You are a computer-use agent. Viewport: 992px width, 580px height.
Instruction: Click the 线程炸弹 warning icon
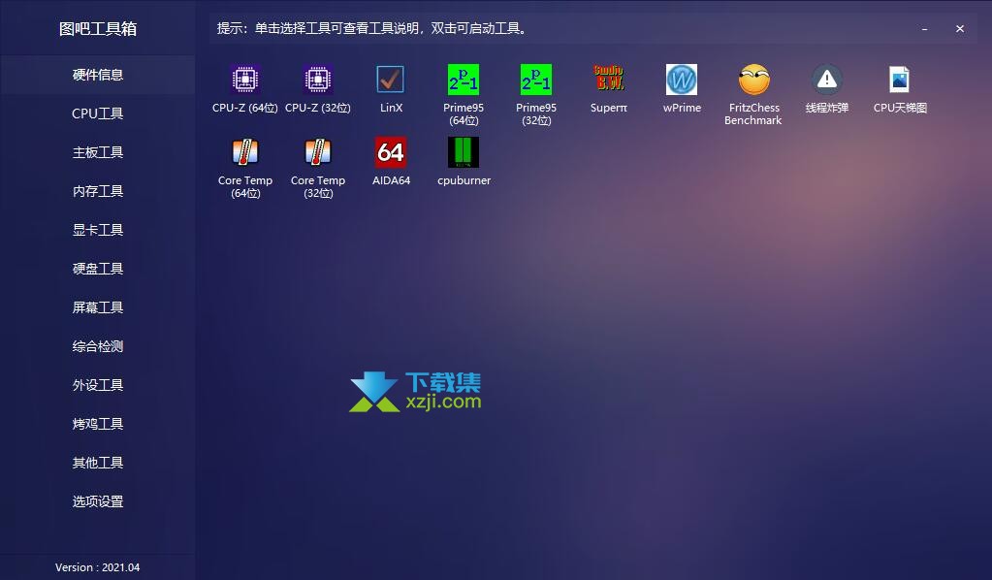coord(826,80)
